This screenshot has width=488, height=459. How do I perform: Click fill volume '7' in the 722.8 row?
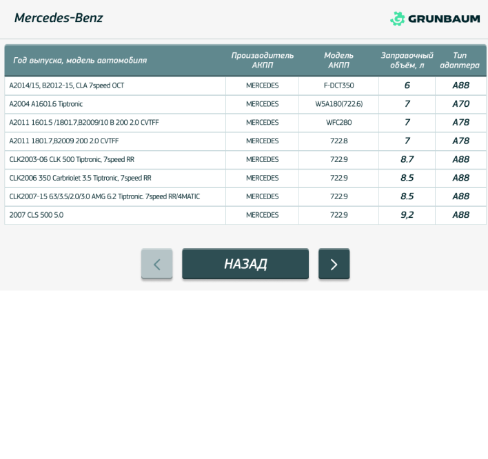(407, 141)
